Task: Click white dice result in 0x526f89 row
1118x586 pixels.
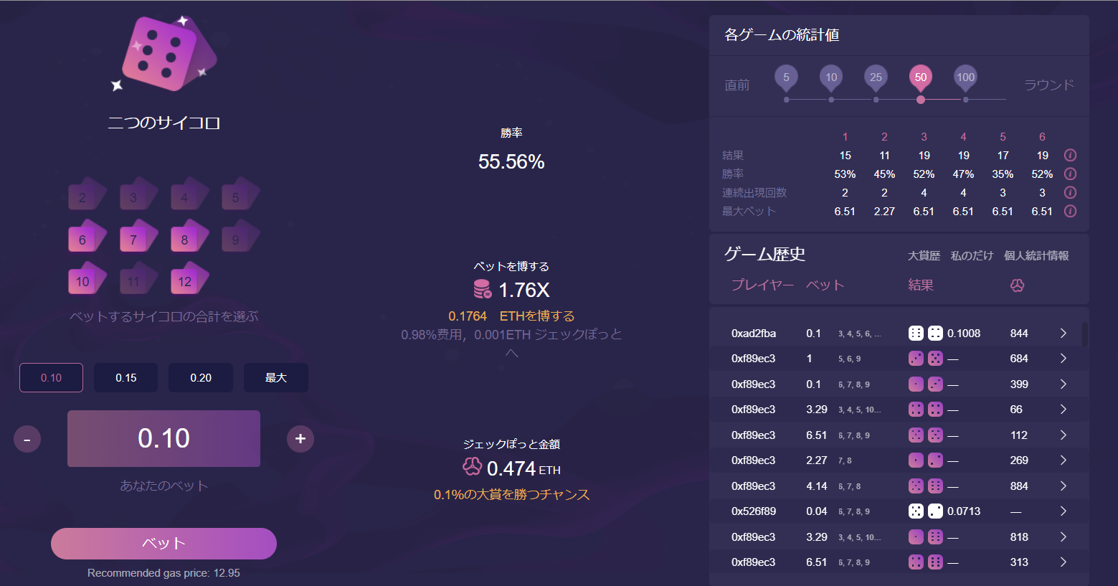Action: [926, 511]
